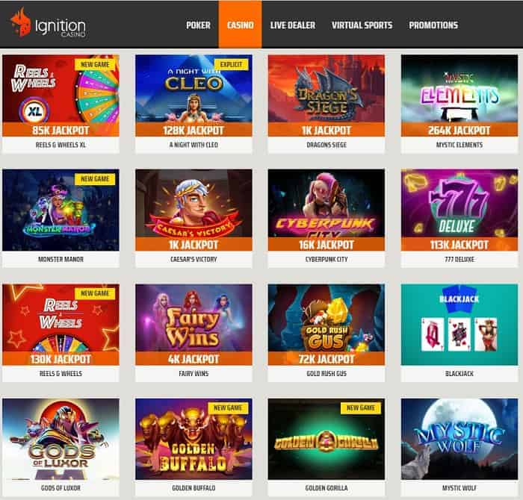Screen dimensions: 523x500
Task: Open Mystic Wolf game thumbnail
Action: tap(459, 439)
